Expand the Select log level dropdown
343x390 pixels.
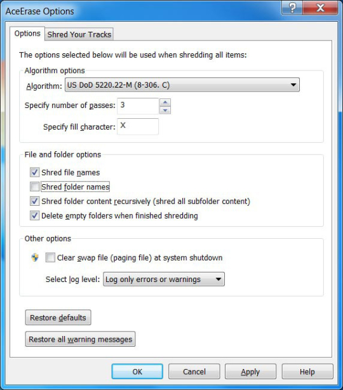coord(164,279)
